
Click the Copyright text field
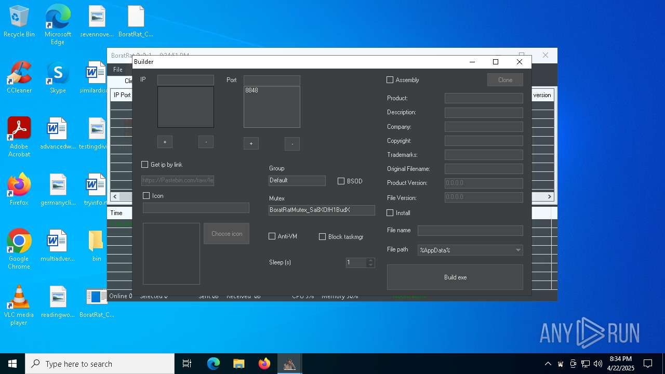[x=484, y=141]
